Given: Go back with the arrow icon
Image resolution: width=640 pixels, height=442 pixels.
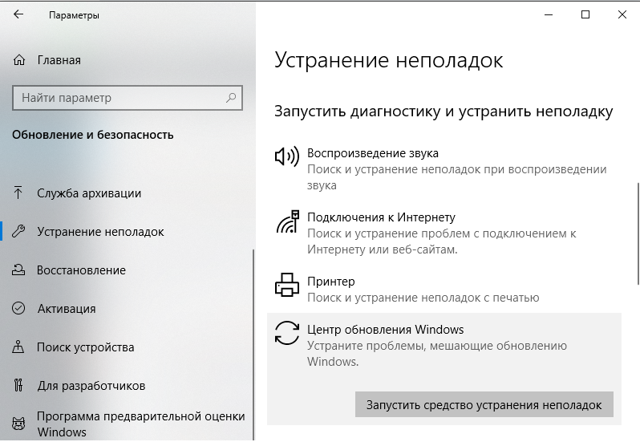Looking at the screenshot, I should click(x=18, y=14).
